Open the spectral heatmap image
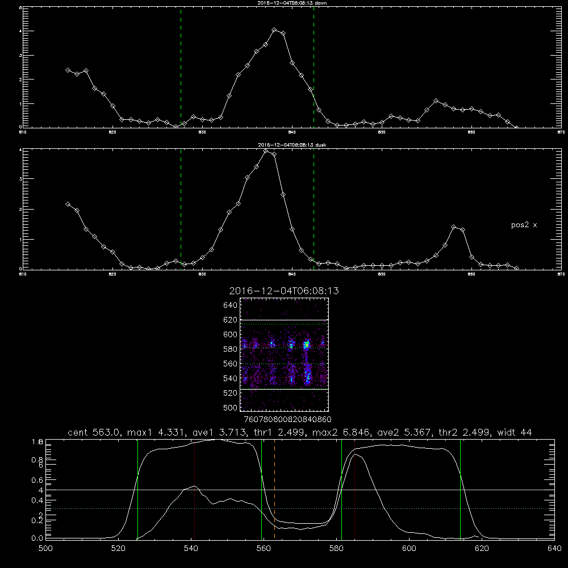The image size is (568, 568). pyautogui.click(x=285, y=354)
